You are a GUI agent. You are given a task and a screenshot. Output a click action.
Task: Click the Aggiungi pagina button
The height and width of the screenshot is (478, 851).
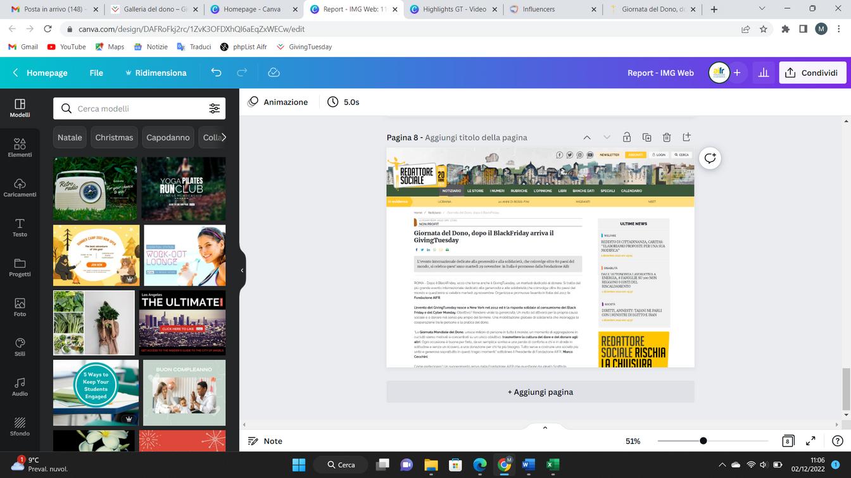pyautogui.click(x=540, y=392)
